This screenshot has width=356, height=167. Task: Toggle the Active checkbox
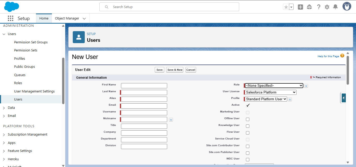pyautogui.click(x=248, y=105)
